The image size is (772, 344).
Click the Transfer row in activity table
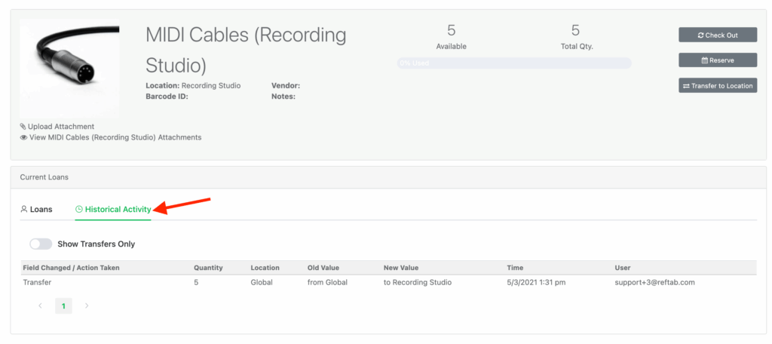tap(38, 282)
